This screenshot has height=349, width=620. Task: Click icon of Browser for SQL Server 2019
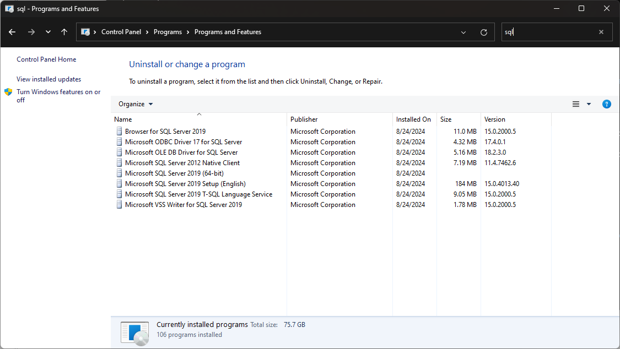click(x=119, y=132)
